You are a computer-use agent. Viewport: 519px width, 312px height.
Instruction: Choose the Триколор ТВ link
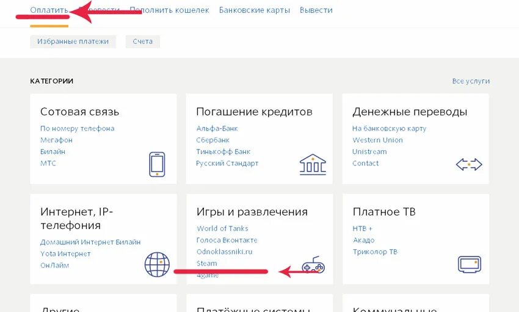point(375,252)
